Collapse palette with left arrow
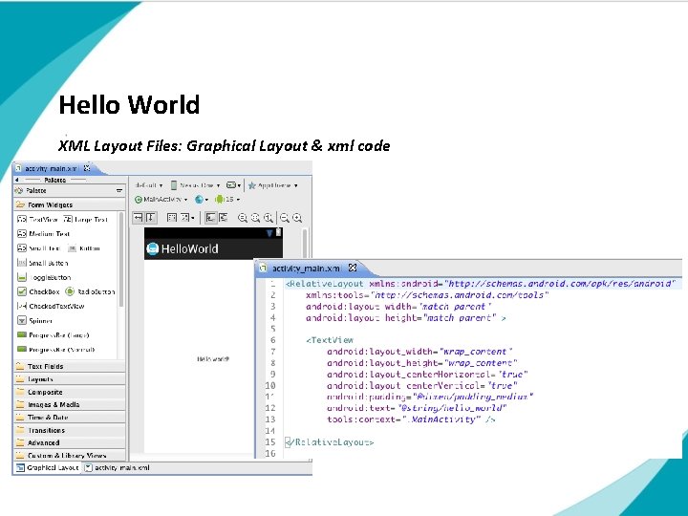The image size is (688, 516). click(x=16, y=180)
